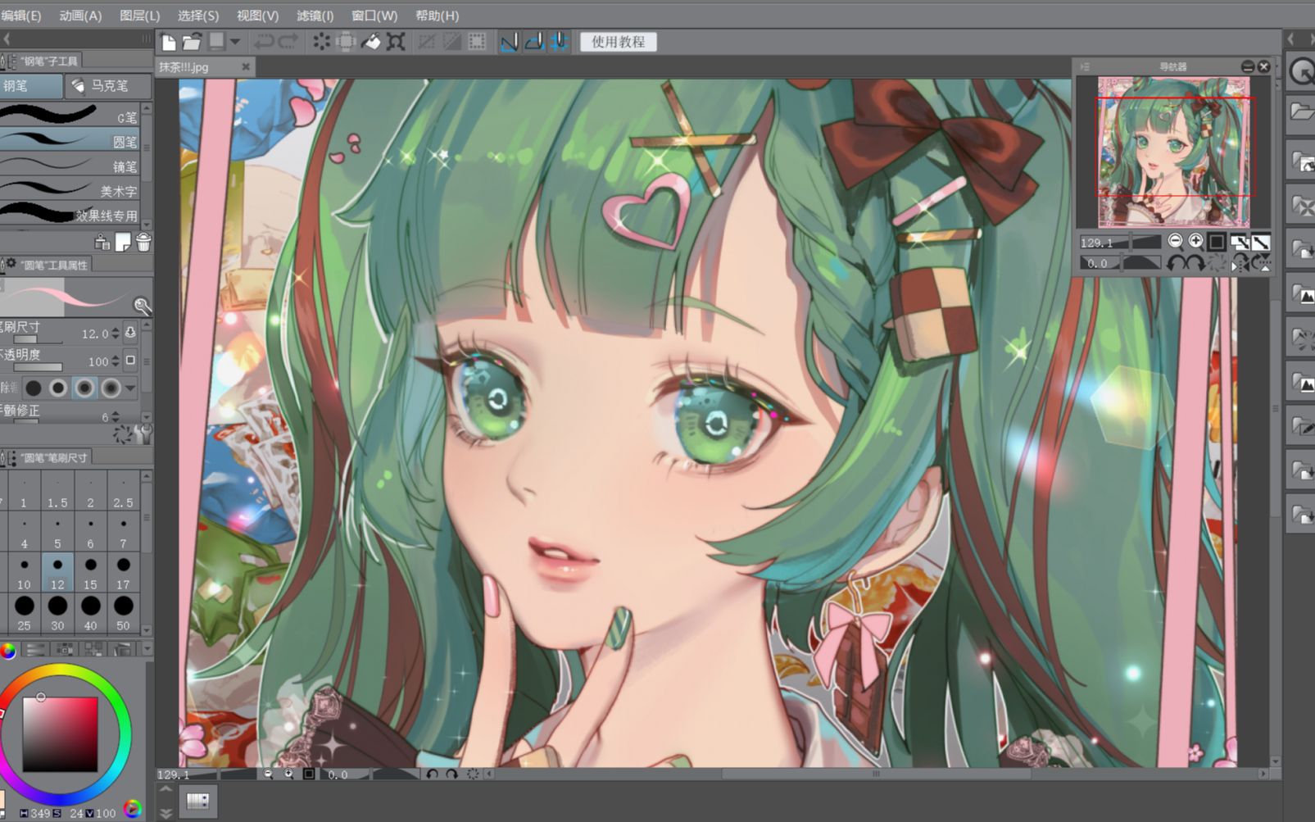Click the brush size stepper arrows
Viewport: 1315px width, 822px height.
(x=116, y=334)
